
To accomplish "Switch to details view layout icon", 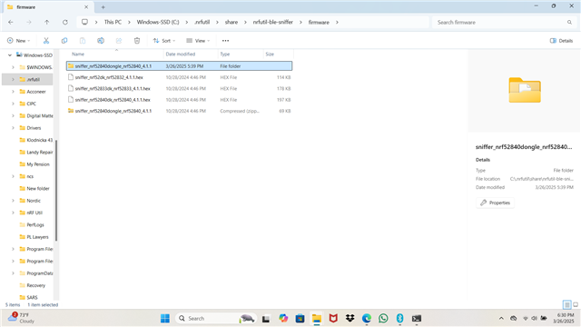I will coord(566,305).
